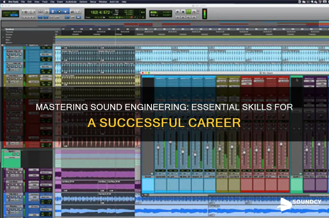
Task: Add meter change with Meter plus button
Action: coord(54,40)
